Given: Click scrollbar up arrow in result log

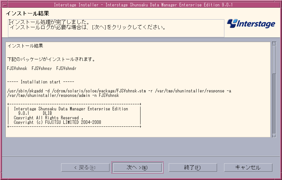Looking at the screenshot, I should coord(274,43).
